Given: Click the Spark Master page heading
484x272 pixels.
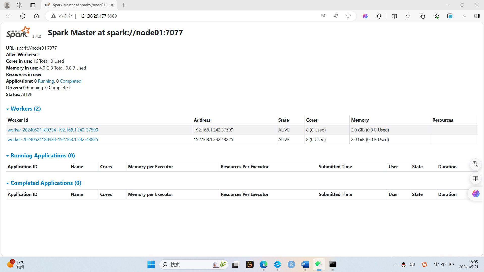Looking at the screenshot, I should click(115, 32).
